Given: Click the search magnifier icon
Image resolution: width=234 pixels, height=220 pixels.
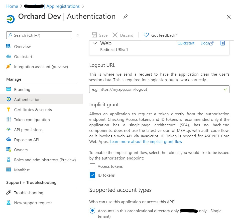Looking at the screenshot, I should [x=10, y=35].
